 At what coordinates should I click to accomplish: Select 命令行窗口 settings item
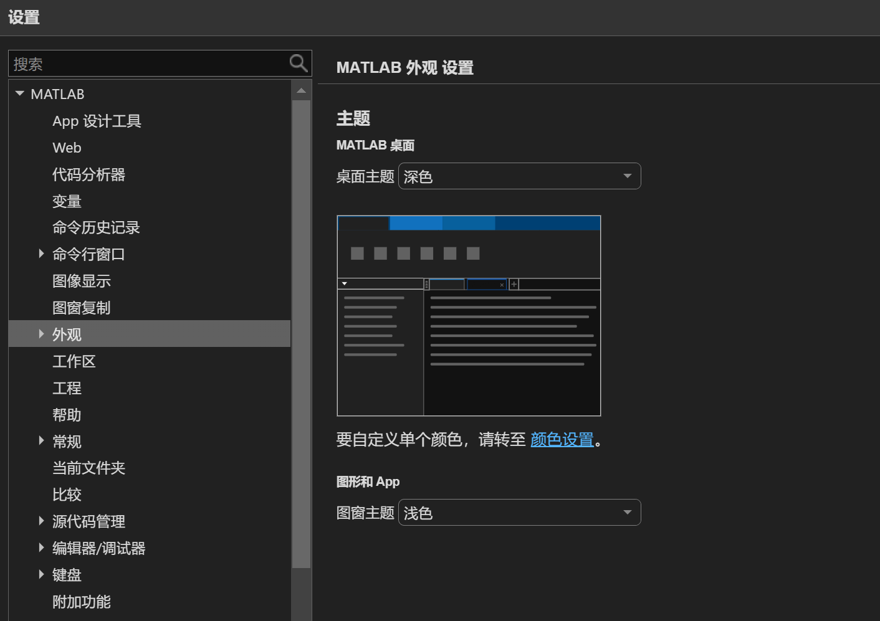[88, 254]
